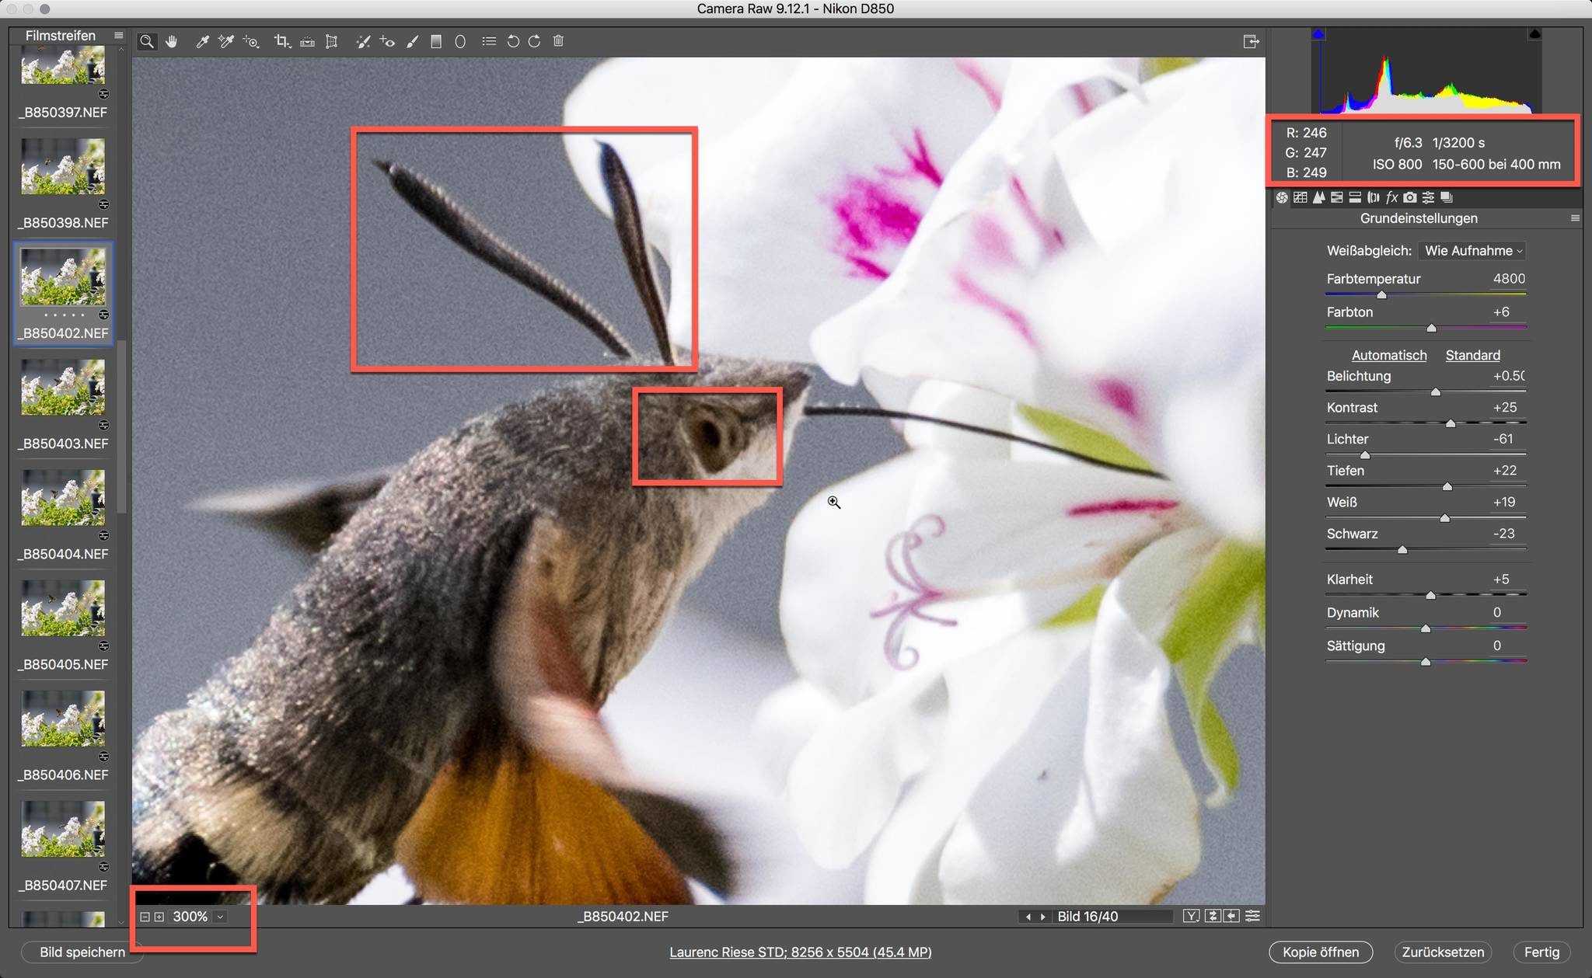Screen dimensions: 1592x978
Task: Go to next image arrow
Action: click(1042, 917)
